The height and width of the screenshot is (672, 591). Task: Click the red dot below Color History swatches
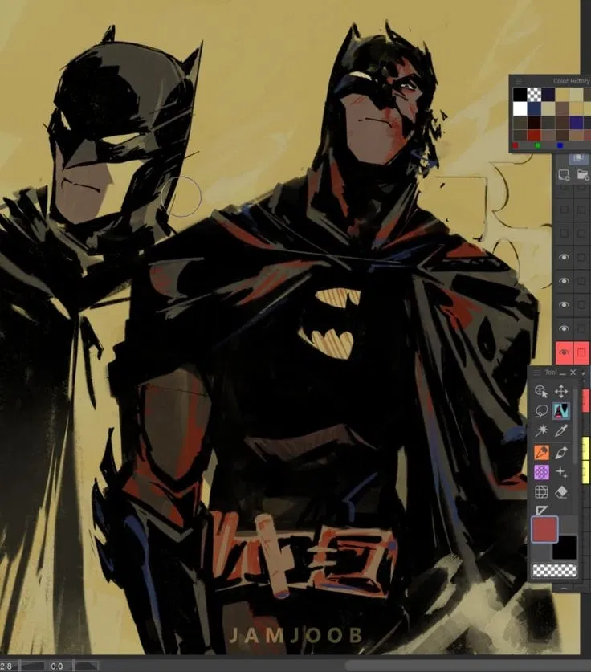[x=516, y=145]
